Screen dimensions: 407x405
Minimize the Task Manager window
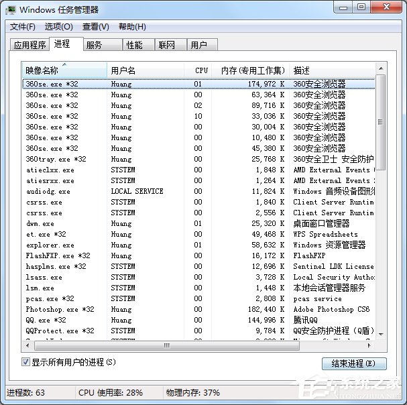click(x=343, y=7)
